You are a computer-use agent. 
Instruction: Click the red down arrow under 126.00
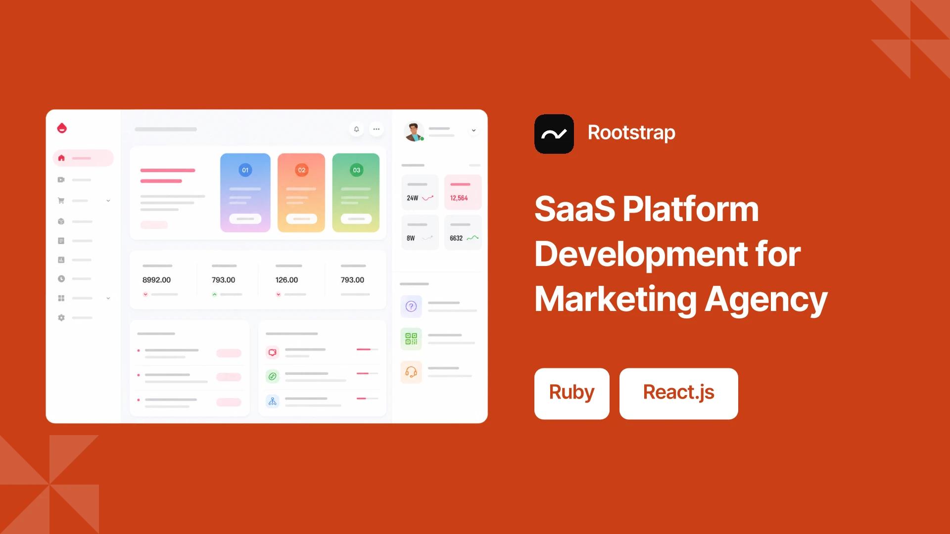click(x=279, y=294)
